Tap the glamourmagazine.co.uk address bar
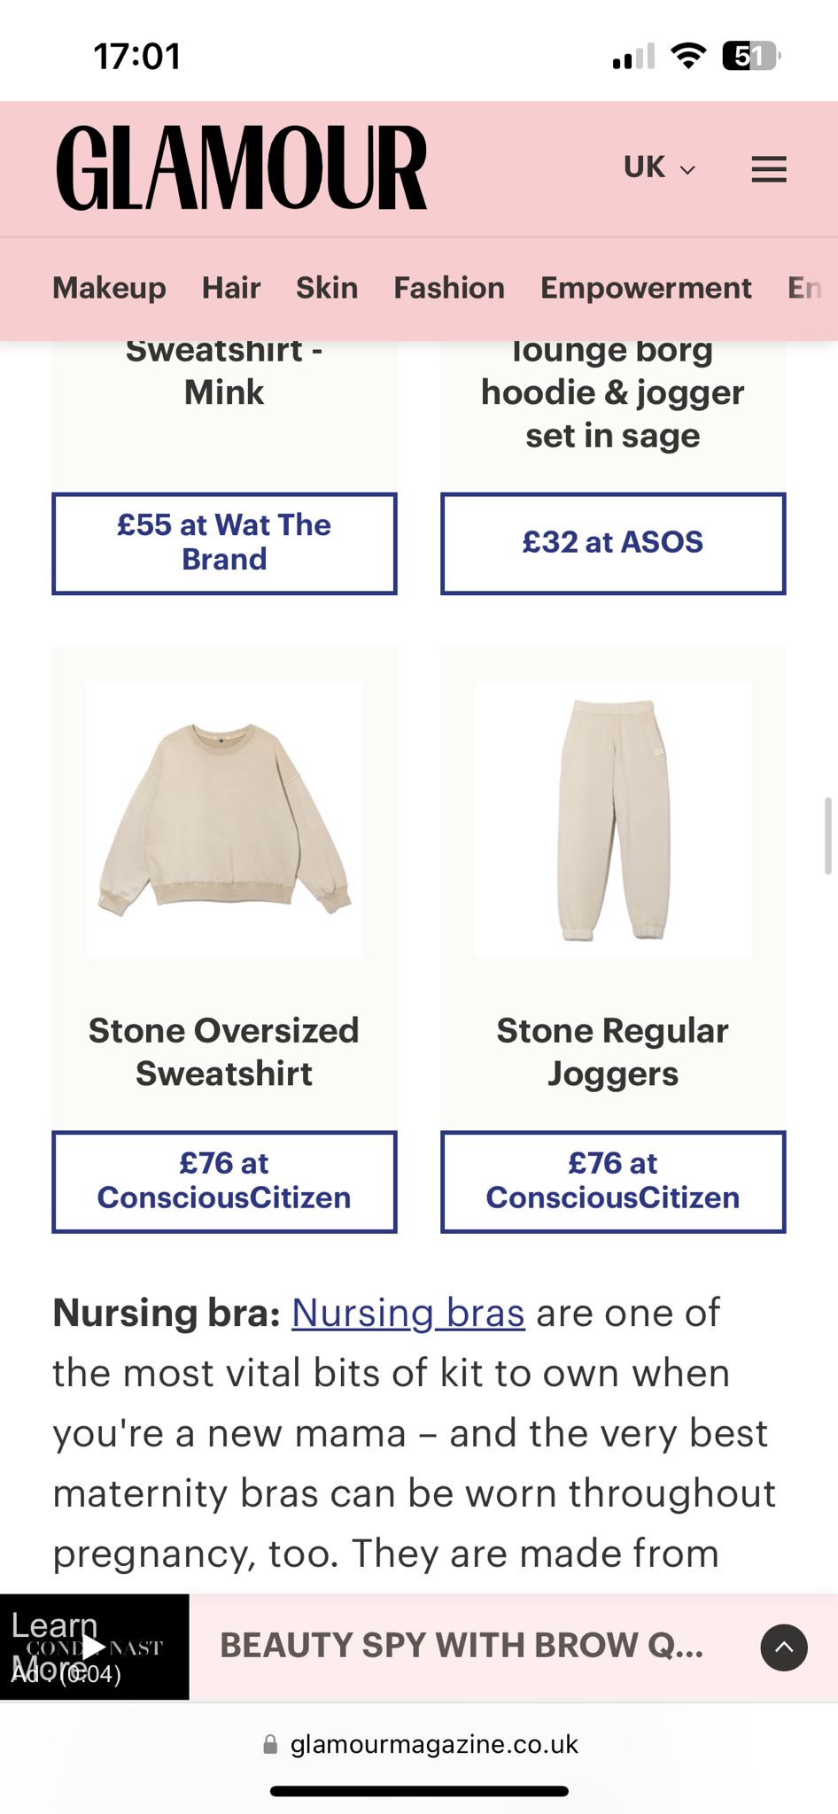The width and height of the screenshot is (838, 1814). click(433, 1744)
